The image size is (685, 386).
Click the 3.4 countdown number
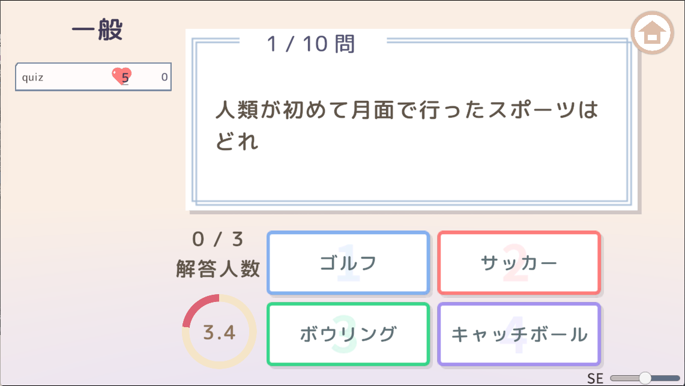(x=220, y=332)
